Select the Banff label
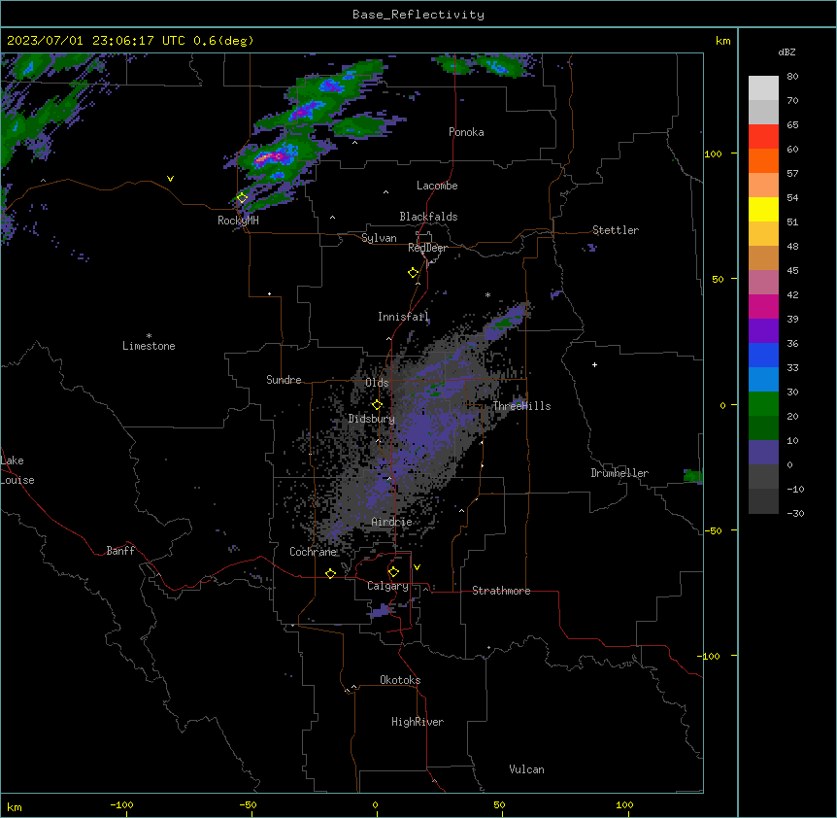 pyautogui.click(x=120, y=551)
